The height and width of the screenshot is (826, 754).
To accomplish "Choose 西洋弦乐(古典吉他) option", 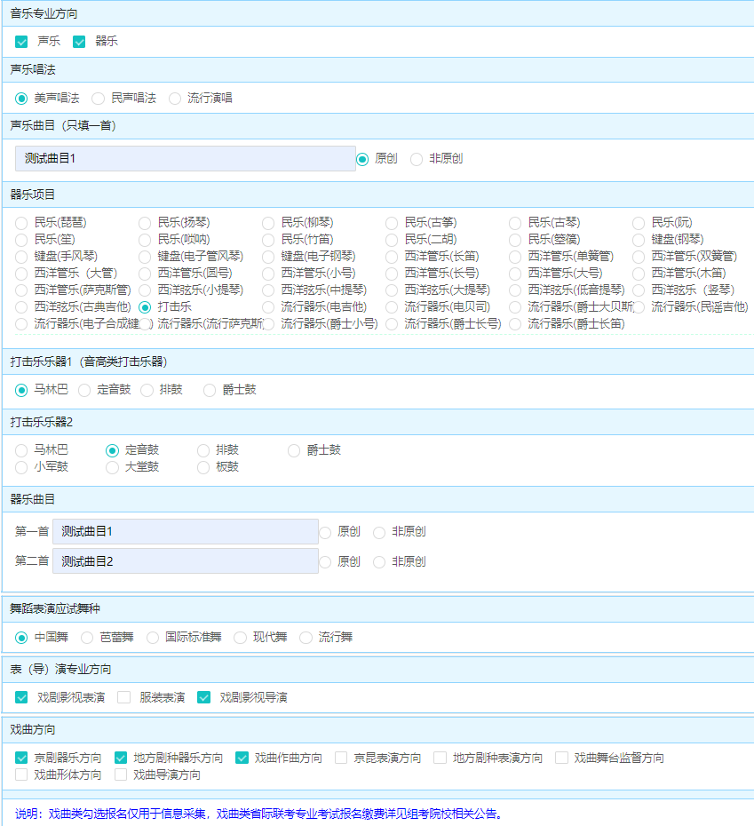I will 21,307.
